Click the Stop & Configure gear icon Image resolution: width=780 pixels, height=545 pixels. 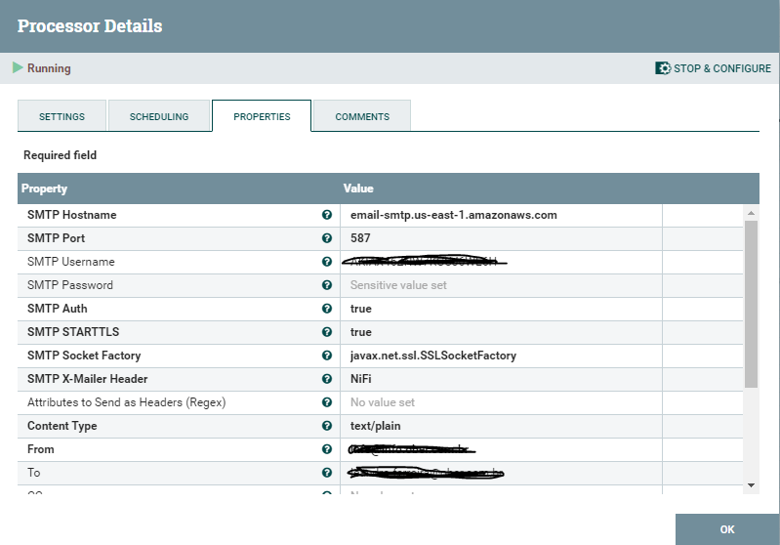663,68
